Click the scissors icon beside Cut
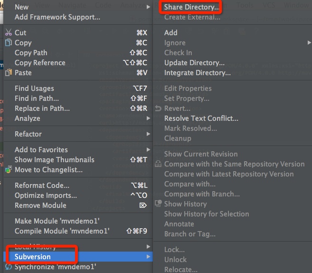312x273 pixels. [x=8, y=33]
